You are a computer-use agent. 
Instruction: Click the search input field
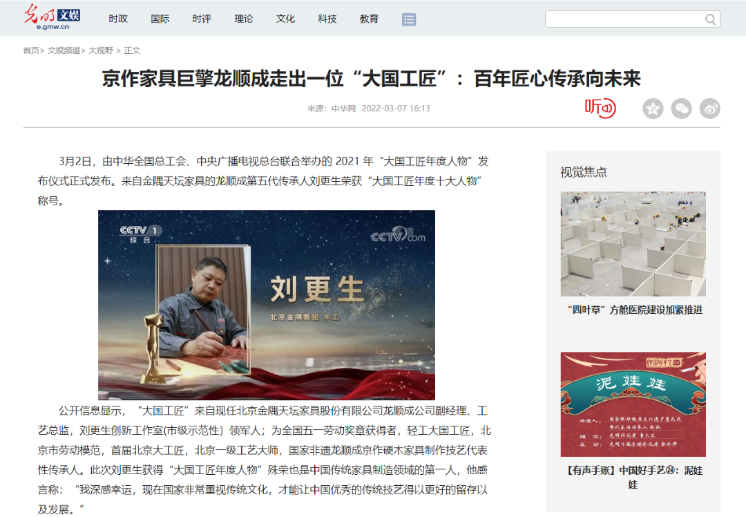[624, 19]
